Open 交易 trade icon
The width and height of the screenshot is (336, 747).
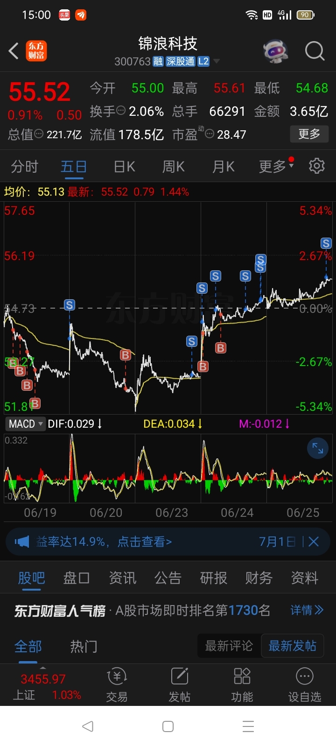point(117,685)
